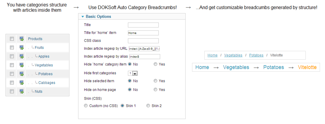Choose Skin 2 option
Screen dimensions: 325x124
click(148, 106)
